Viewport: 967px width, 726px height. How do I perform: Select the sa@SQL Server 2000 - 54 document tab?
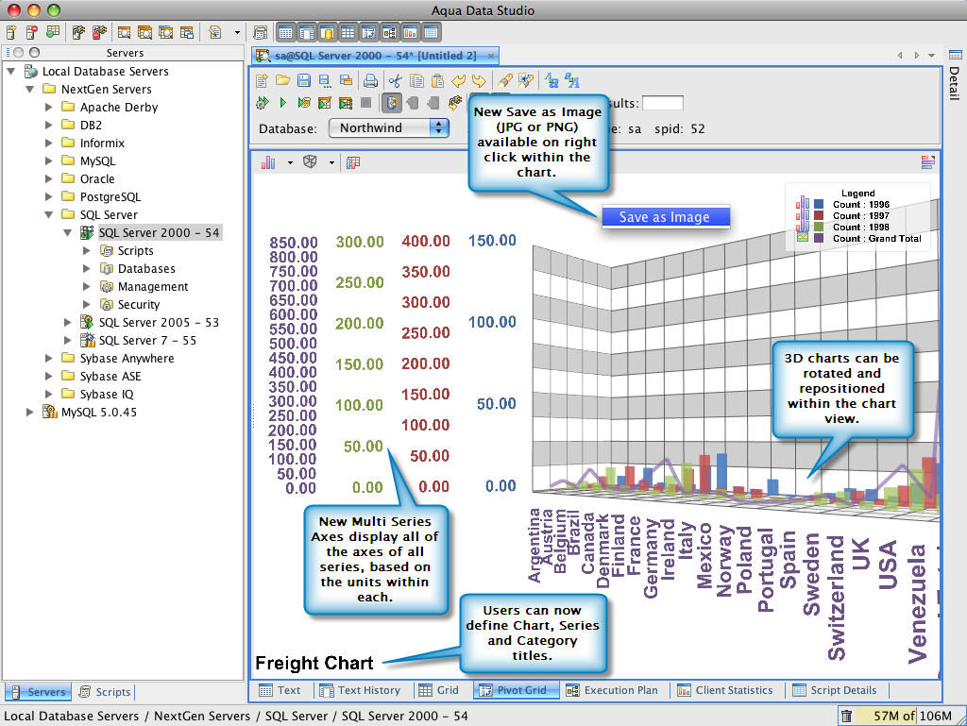(x=376, y=56)
